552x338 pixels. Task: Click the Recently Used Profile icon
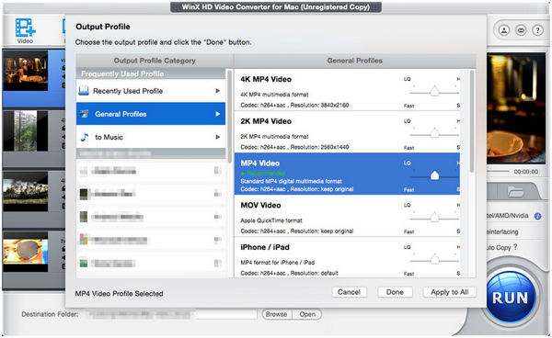coord(84,91)
